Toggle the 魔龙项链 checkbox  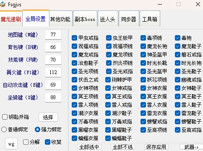click(x=109, y=55)
